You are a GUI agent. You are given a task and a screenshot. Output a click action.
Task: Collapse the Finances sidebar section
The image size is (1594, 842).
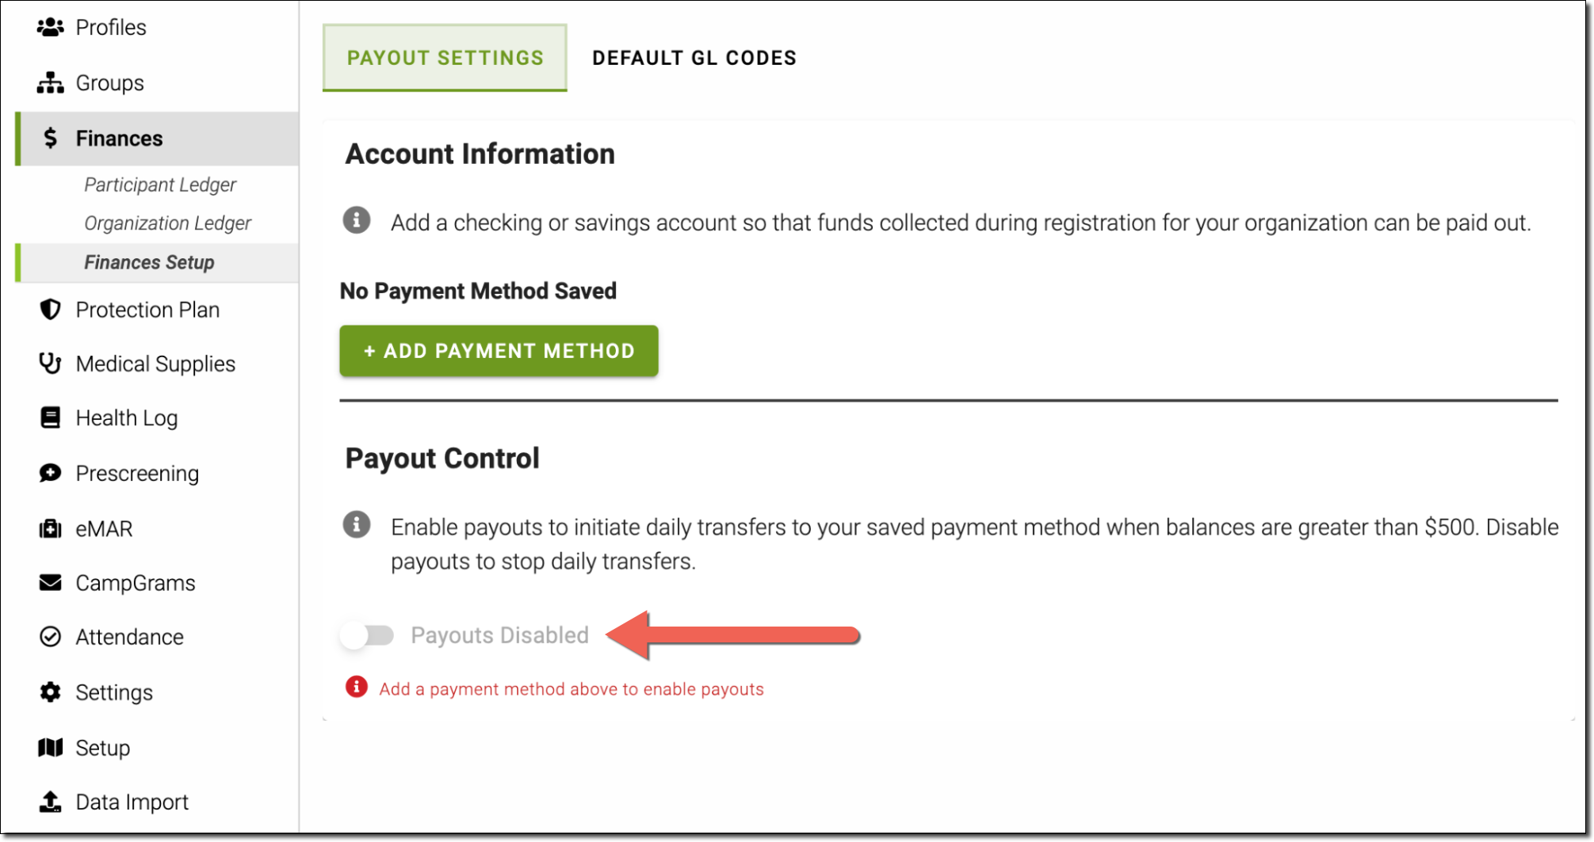click(x=119, y=139)
